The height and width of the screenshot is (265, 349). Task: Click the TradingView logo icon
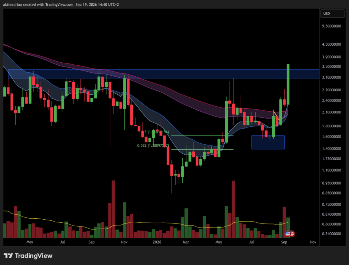(x=8, y=256)
